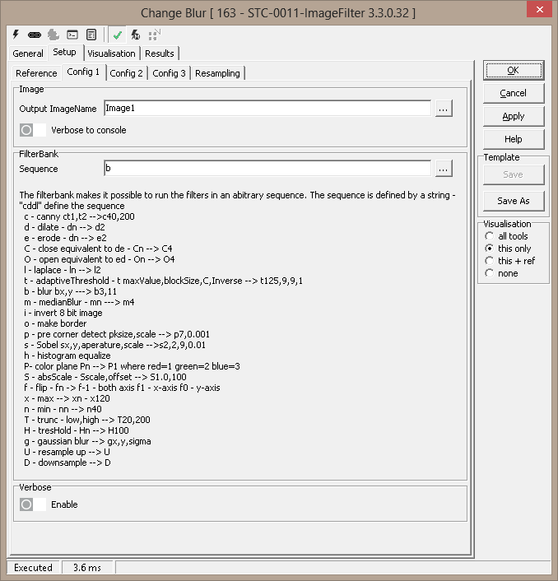
Task: Open the console window icon
Action: (x=72, y=35)
